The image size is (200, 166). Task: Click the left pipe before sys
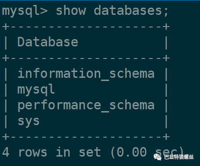tap(6, 121)
